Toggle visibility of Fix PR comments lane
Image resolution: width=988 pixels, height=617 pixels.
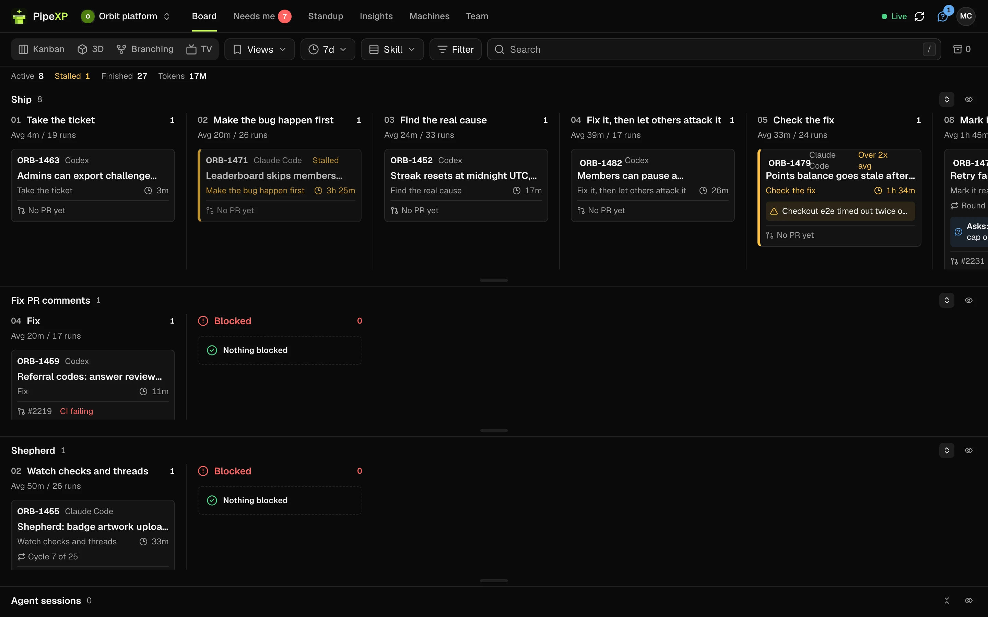click(x=968, y=300)
